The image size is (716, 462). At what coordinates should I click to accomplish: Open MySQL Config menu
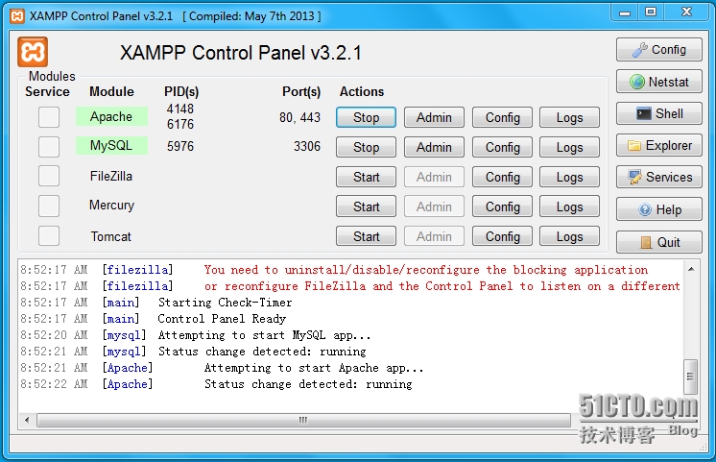click(502, 147)
